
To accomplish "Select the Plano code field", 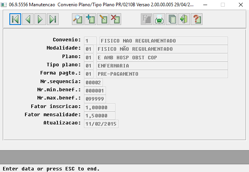I will pos(89,57).
